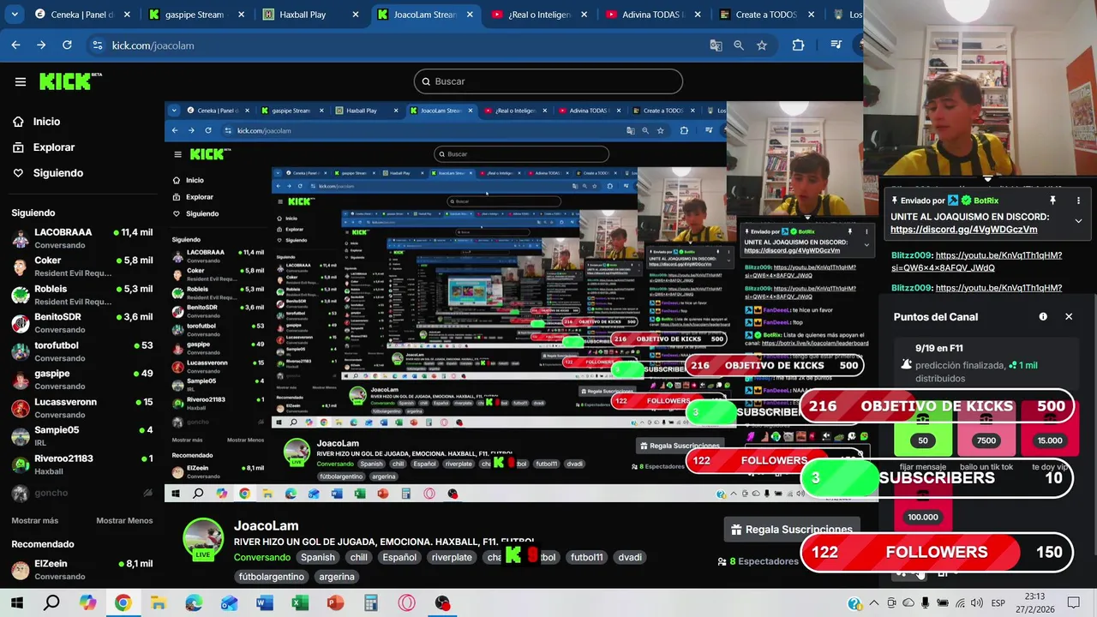Switch to the Ceneka | Panel browser tab
This screenshot has height=617, width=1097.
pos(82,15)
